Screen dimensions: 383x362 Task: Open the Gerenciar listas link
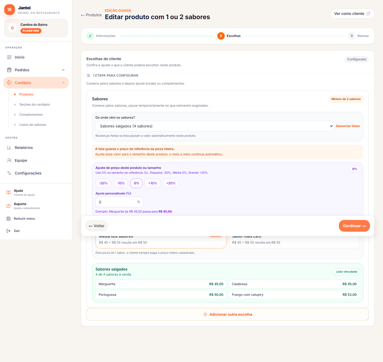[348, 126]
